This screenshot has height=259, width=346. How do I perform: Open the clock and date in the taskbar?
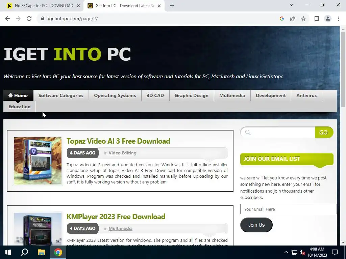click(317, 252)
